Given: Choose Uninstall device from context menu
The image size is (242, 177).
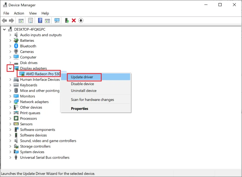Looking at the screenshot, I should (x=96, y=90).
